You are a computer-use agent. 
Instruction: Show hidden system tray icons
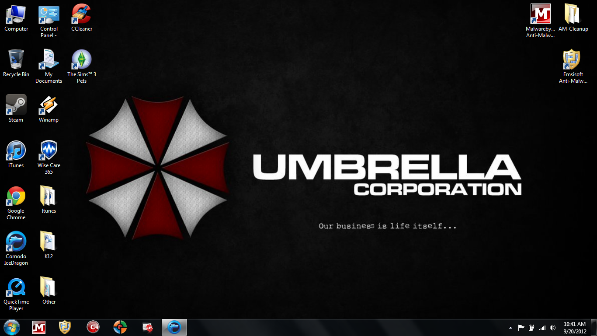coord(510,328)
